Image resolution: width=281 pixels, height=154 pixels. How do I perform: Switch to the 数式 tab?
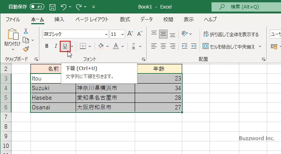coord(125,19)
